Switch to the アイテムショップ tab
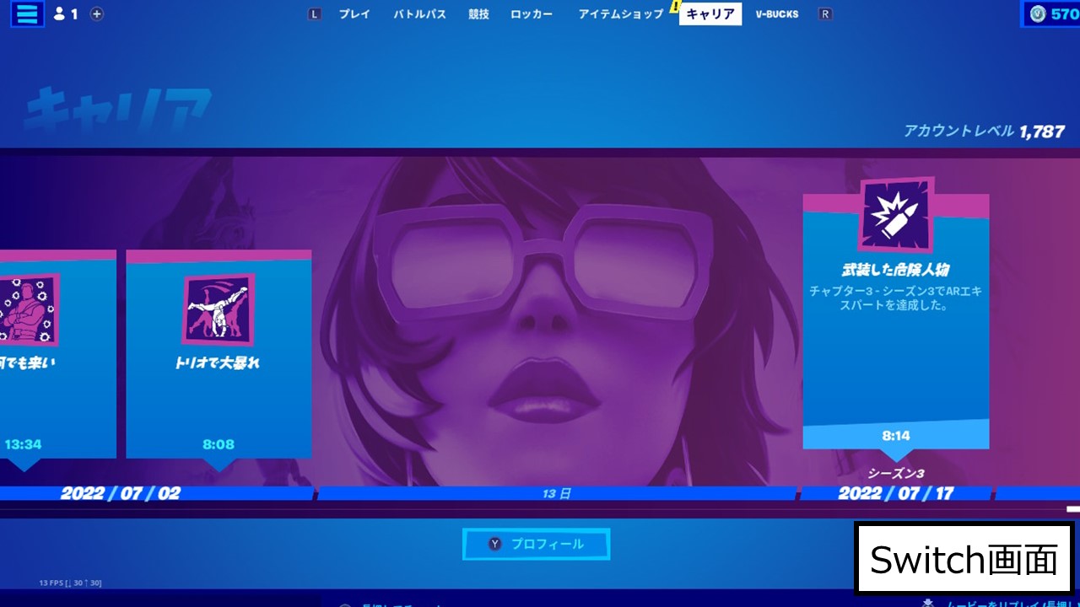Viewport: 1080px width, 607px height. point(620,13)
